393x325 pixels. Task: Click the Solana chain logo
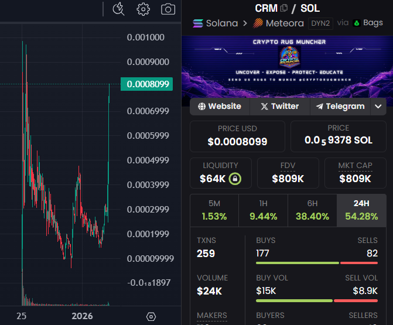tap(198, 23)
